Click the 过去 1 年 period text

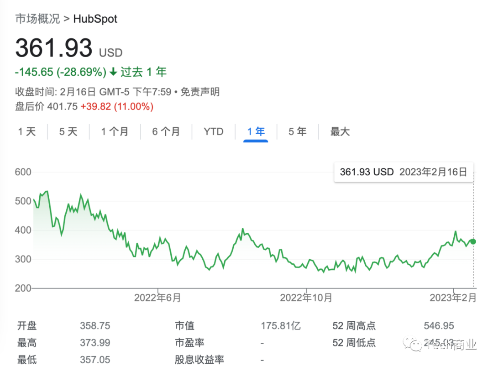click(143, 72)
